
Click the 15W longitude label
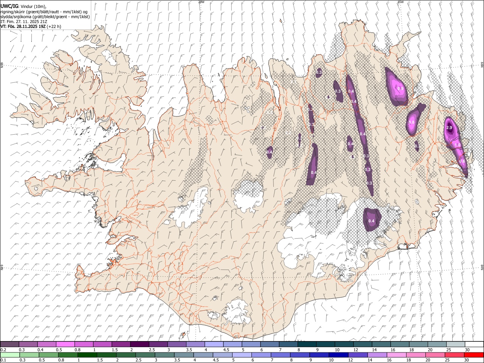pos(400,2)
